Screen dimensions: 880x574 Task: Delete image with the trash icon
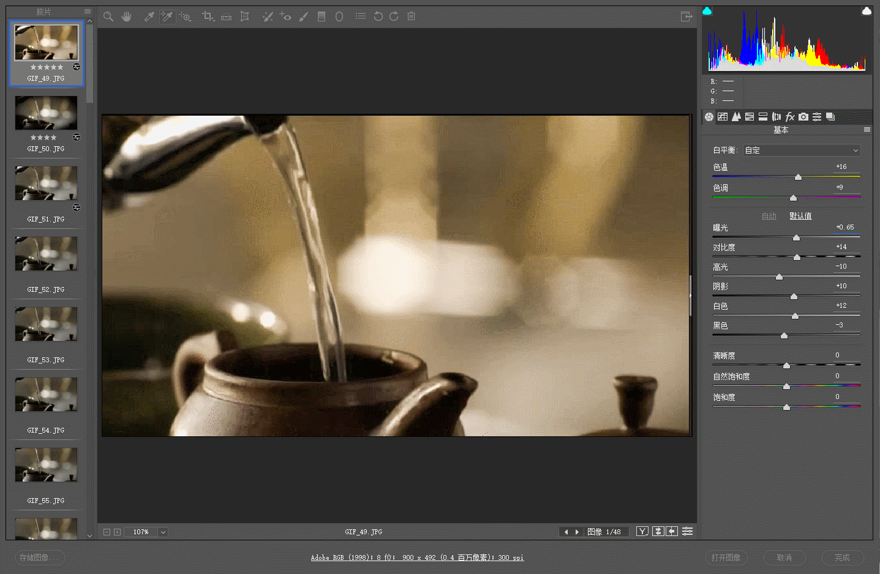[412, 17]
